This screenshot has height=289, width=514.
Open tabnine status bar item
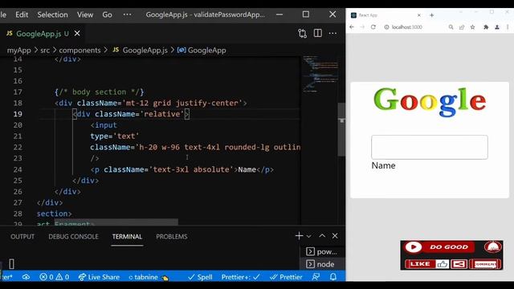pos(148,277)
